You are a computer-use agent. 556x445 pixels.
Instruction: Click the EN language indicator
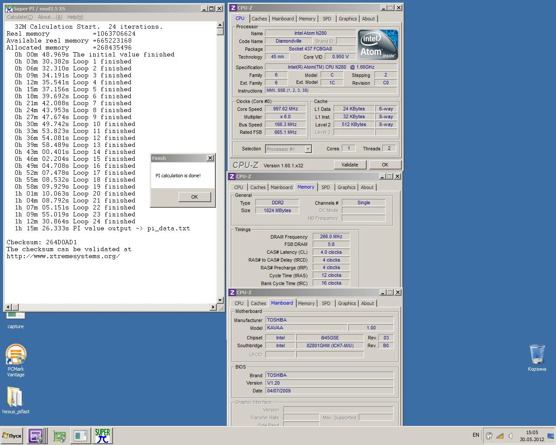tap(476, 435)
